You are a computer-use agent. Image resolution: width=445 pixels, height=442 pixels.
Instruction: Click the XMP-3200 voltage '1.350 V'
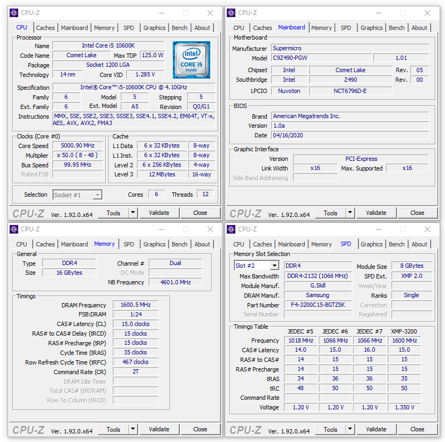pyautogui.click(x=405, y=407)
